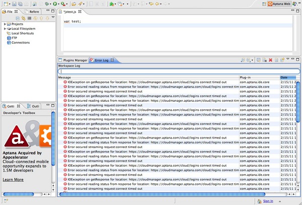The image size is (302, 205).
Task: Select the Aptana Web perspective button
Action: coord(279,4)
